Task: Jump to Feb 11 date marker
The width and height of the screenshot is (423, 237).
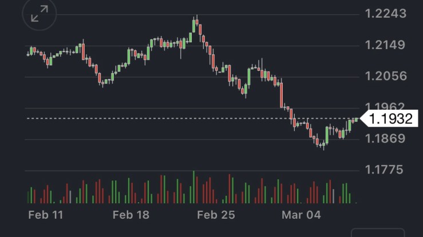Action: click(45, 215)
